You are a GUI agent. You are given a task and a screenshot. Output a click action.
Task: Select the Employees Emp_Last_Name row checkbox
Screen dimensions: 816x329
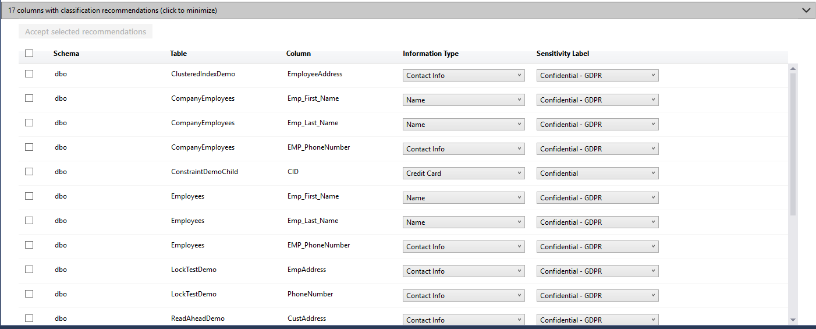(29, 221)
